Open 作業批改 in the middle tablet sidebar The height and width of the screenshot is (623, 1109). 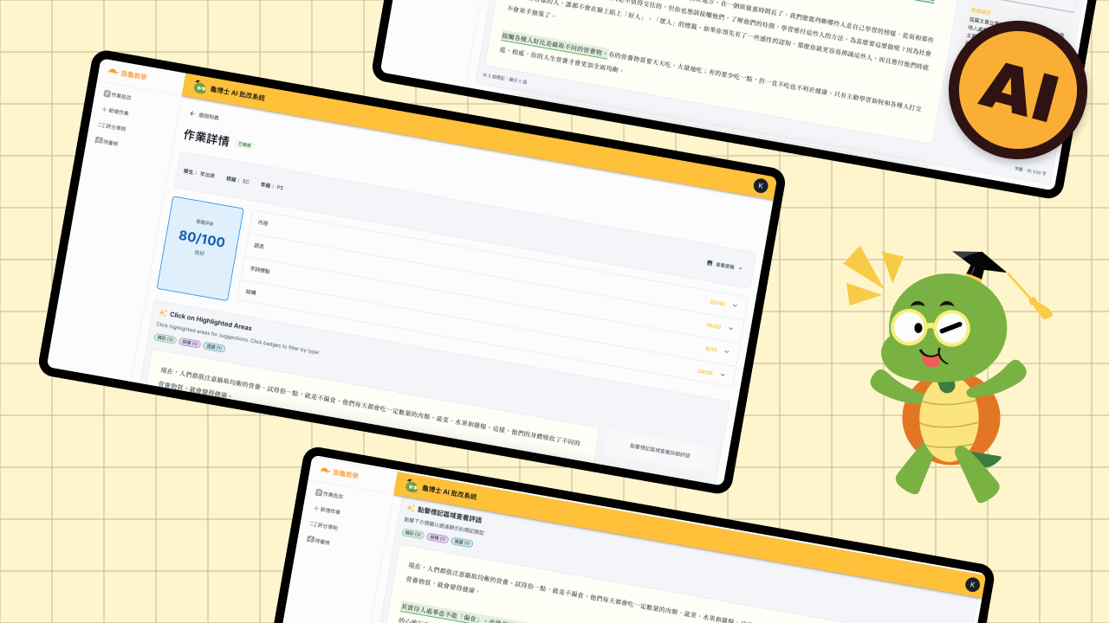pyautogui.click(x=120, y=95)
